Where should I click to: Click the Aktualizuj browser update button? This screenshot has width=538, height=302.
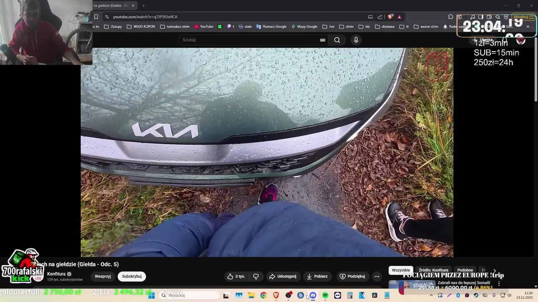(x=523, y=17)
